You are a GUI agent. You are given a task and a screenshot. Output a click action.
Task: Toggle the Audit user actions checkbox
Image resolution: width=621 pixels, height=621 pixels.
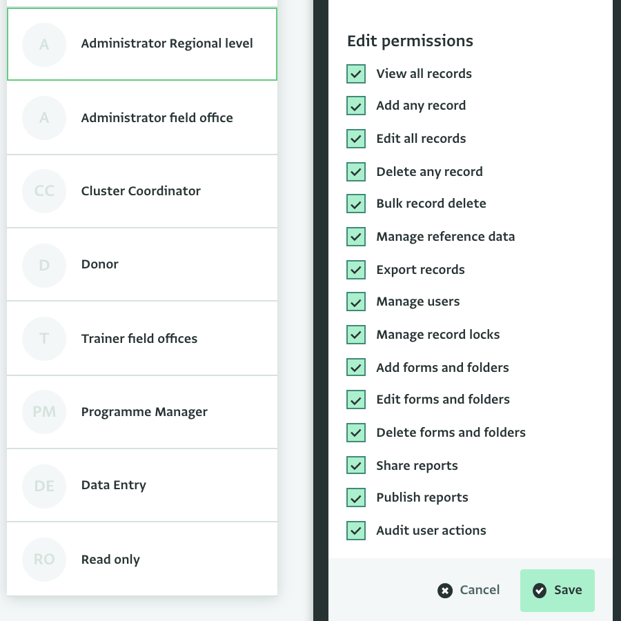click(356, 531)
